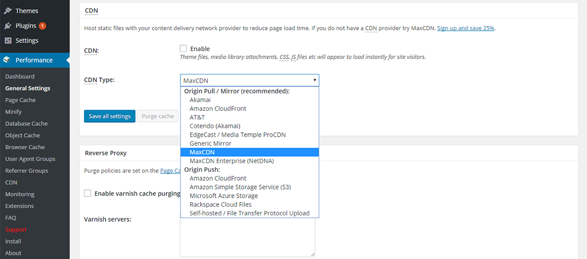Choose Generic Mirror option
Image resolution: width=587 pixels, height=259 pixels.
point(249,143)
